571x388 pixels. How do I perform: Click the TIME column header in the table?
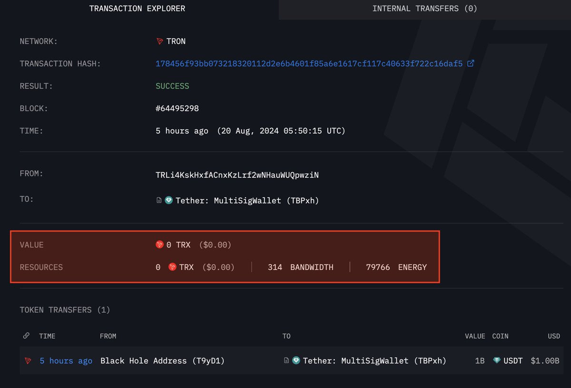(x=47, y=336)
